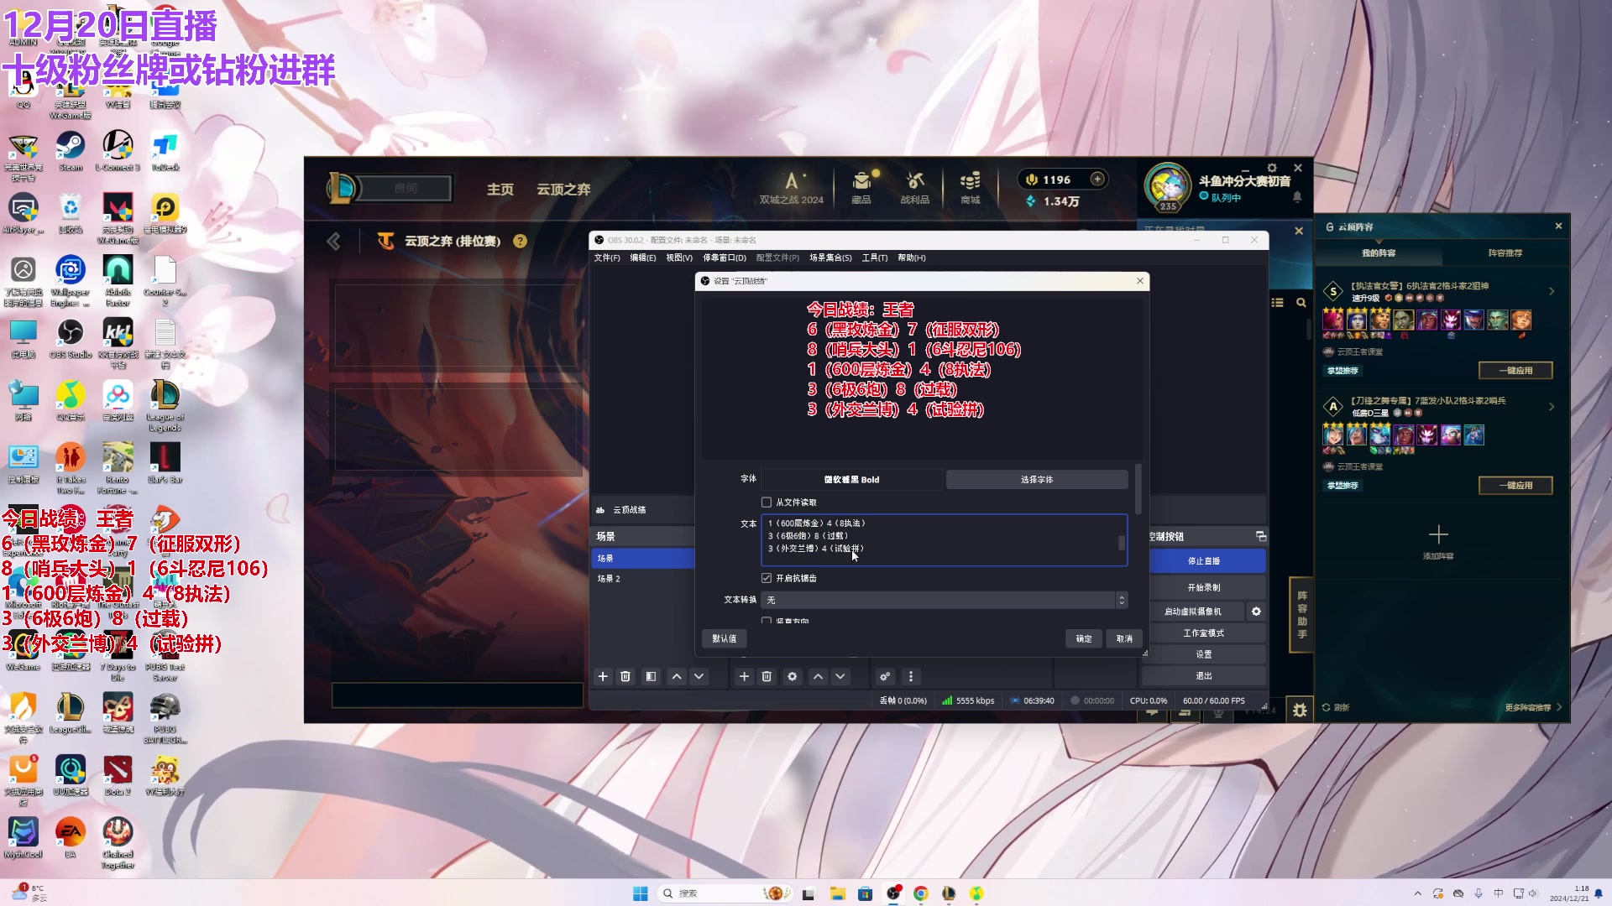
Task: Open 双城之战 2024 event icon
Action: click(792, 187)
